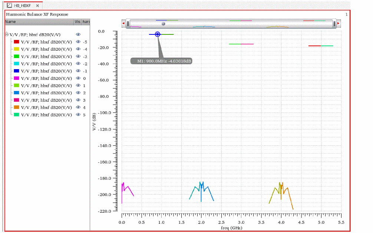Toggle visibility of the harmonic 0 trace
The width and height of the screenshot is (373, 233).
click(x=78, y=78)
